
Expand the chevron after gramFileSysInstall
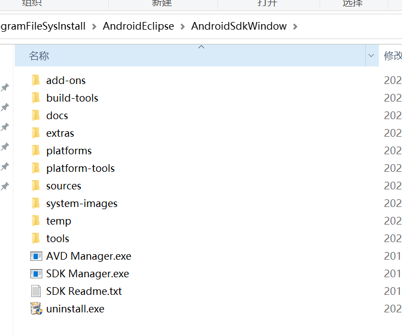point(94,26)
